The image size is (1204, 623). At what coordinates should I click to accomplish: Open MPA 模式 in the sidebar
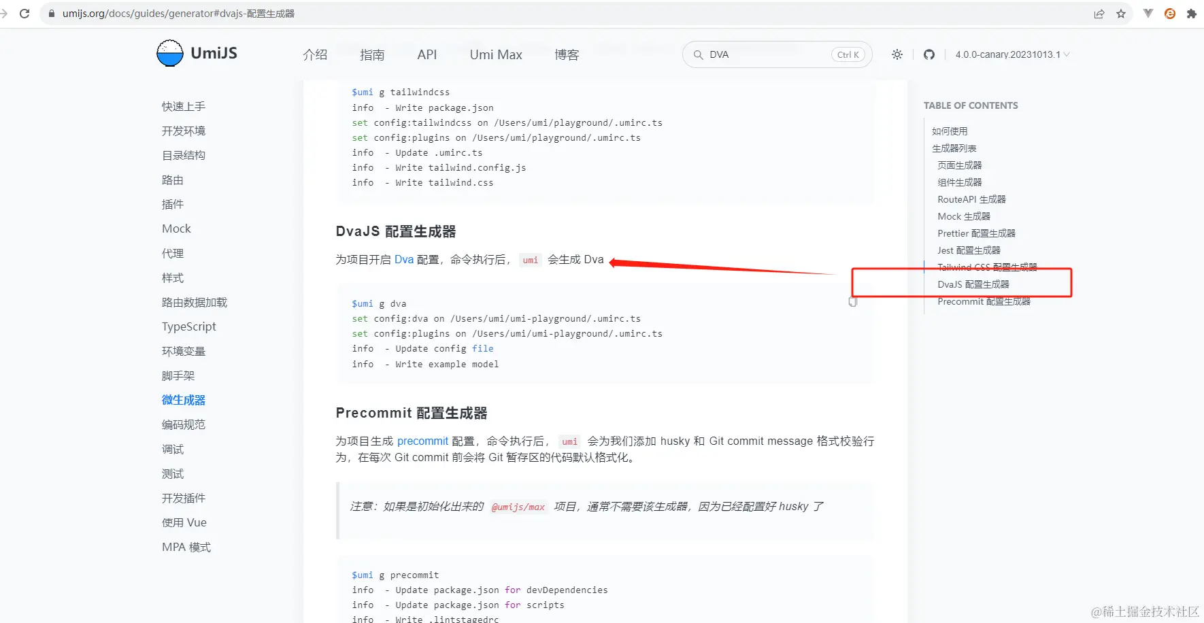tap(186, 547)
